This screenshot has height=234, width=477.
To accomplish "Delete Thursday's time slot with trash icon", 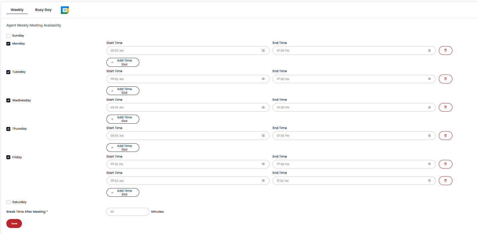I will click(x=445, y=136).
